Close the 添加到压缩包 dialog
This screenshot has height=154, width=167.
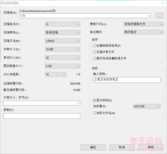(x=163, y=3)
